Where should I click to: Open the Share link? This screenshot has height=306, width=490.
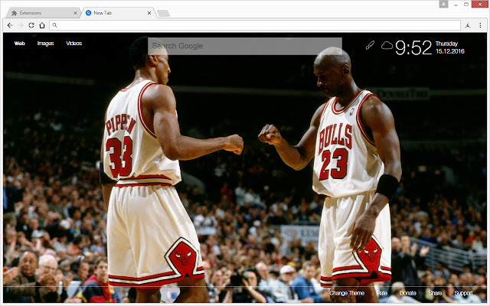(435, 293)
